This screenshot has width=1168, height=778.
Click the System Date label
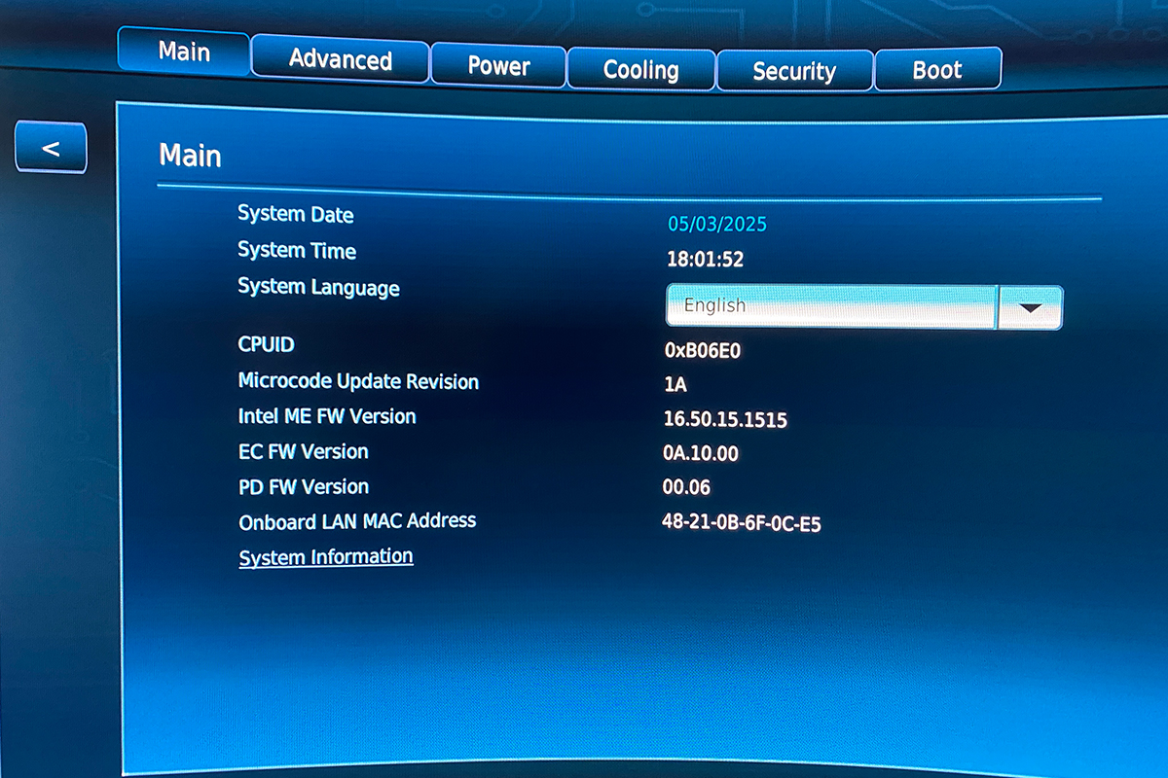point(296,215)
